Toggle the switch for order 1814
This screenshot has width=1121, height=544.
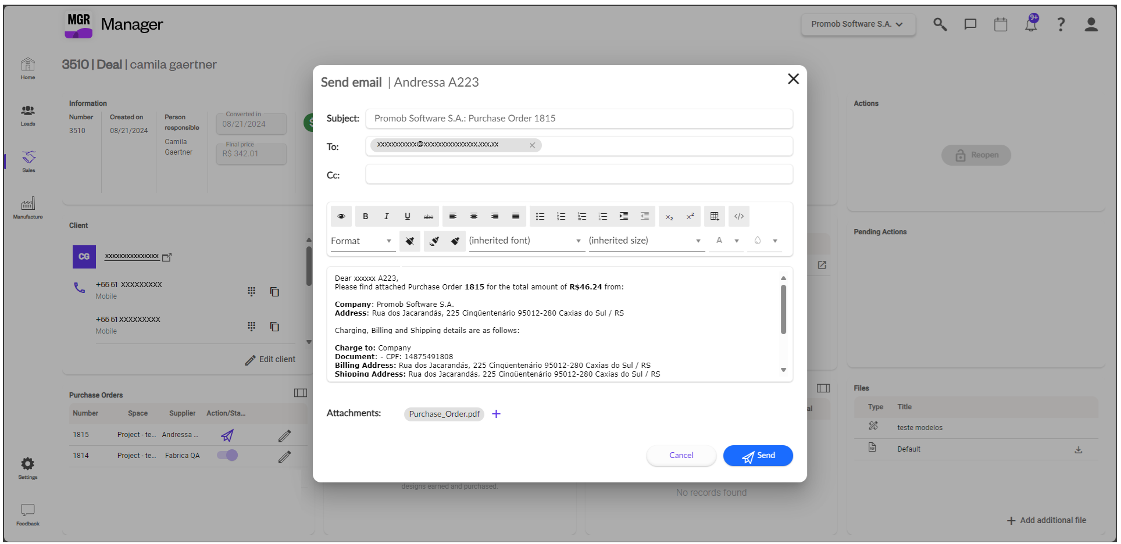[x=227, y=455]
